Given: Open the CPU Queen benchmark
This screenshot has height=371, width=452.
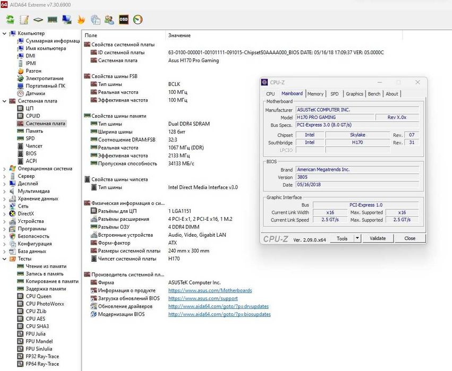Looking at the screenshot, I should [38, 296].
